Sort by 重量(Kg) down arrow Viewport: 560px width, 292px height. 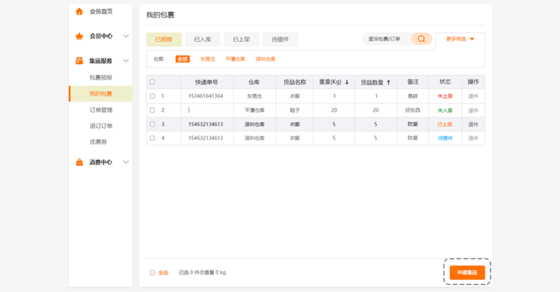click(x=347, y=82)
